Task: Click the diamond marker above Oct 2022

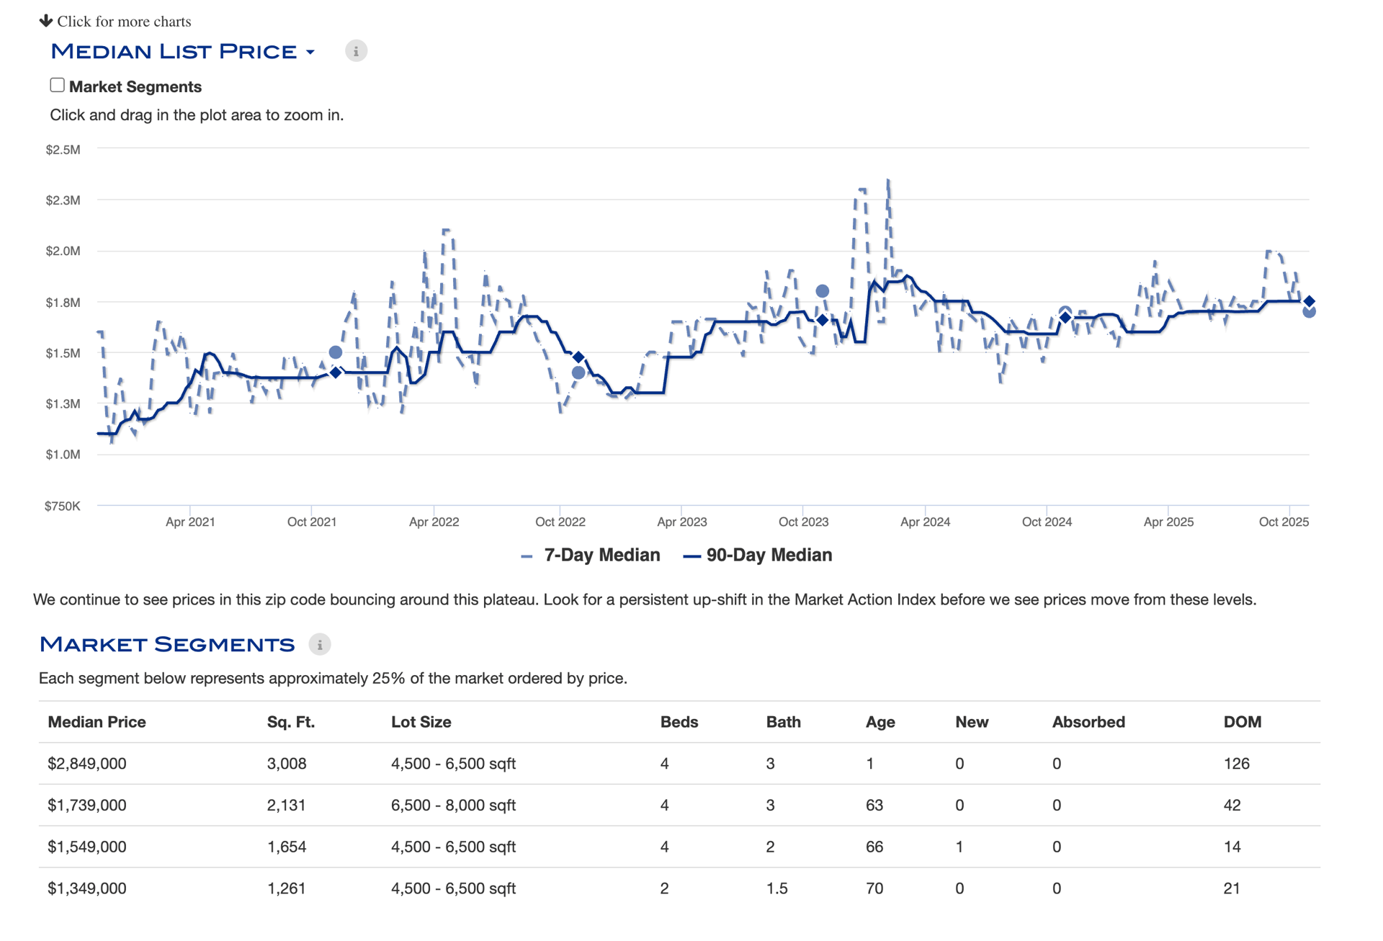Action: (x=578, y=357)
